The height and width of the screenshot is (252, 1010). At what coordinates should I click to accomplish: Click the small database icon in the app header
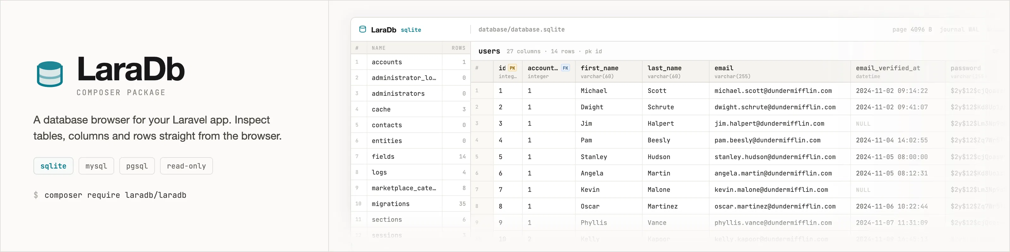pyautogui.click(x=363, y=29)
